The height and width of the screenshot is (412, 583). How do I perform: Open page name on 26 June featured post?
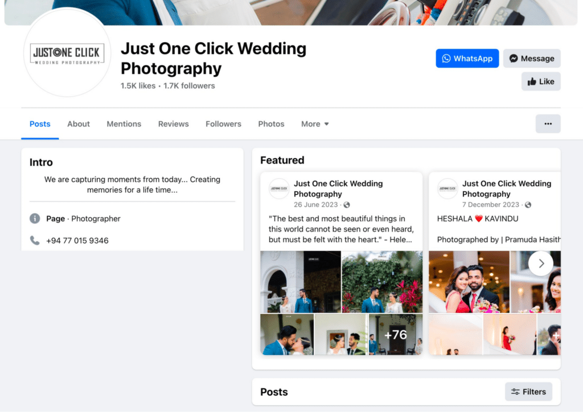point(338,189)
